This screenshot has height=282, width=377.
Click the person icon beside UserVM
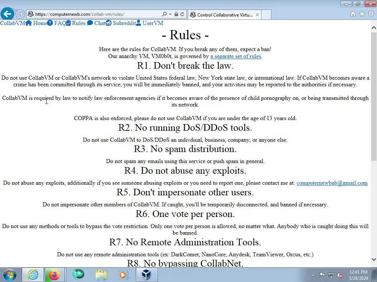138,23
